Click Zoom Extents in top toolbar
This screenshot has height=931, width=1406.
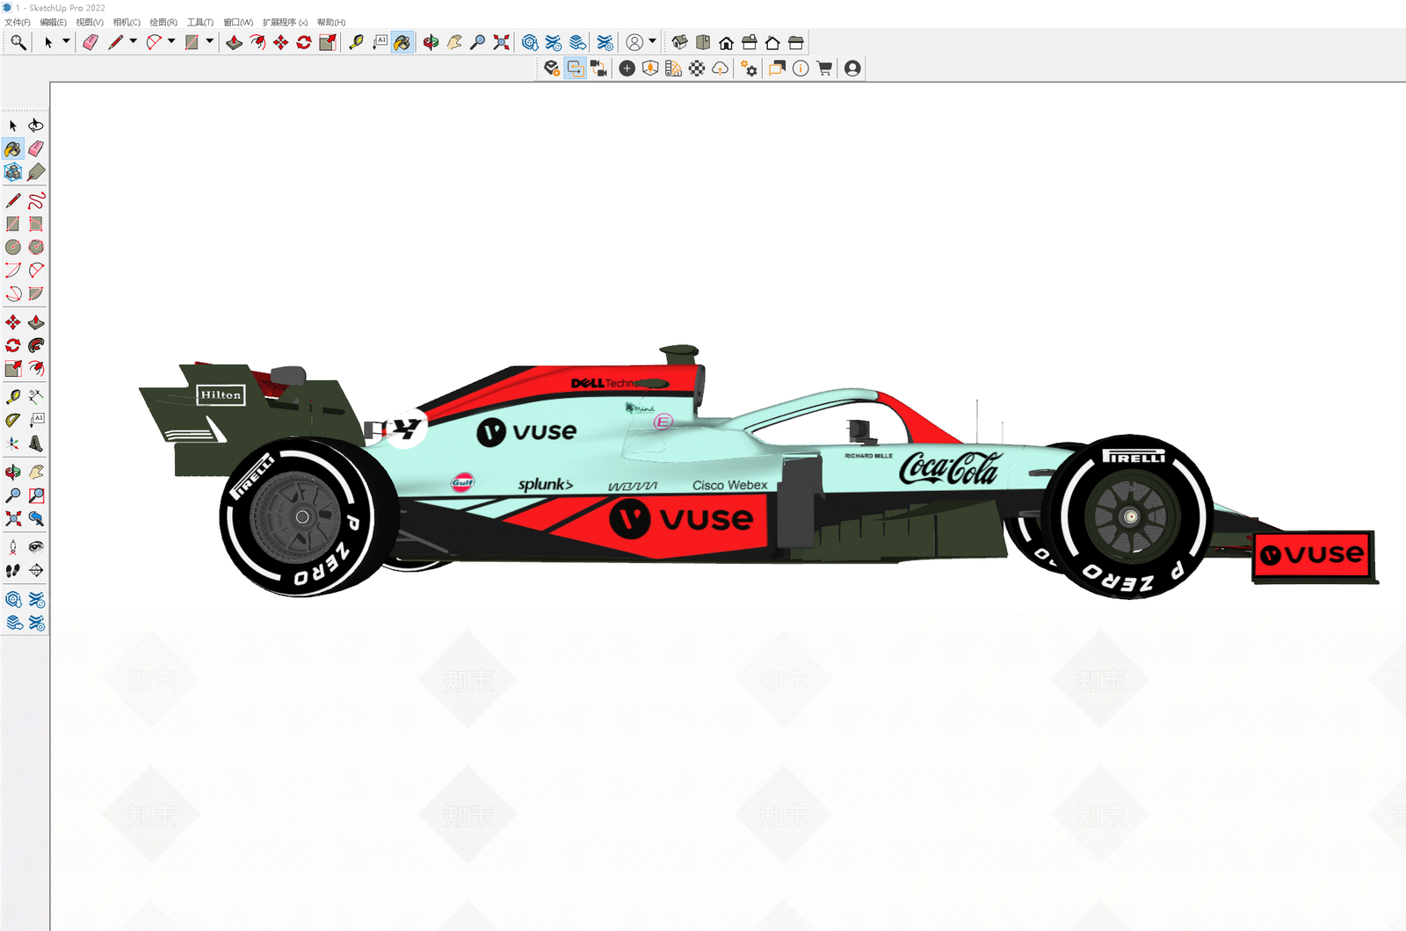(501, 42)
